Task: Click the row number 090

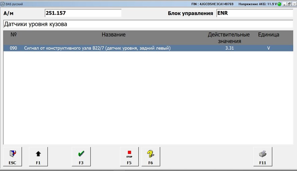Action: 13,48
